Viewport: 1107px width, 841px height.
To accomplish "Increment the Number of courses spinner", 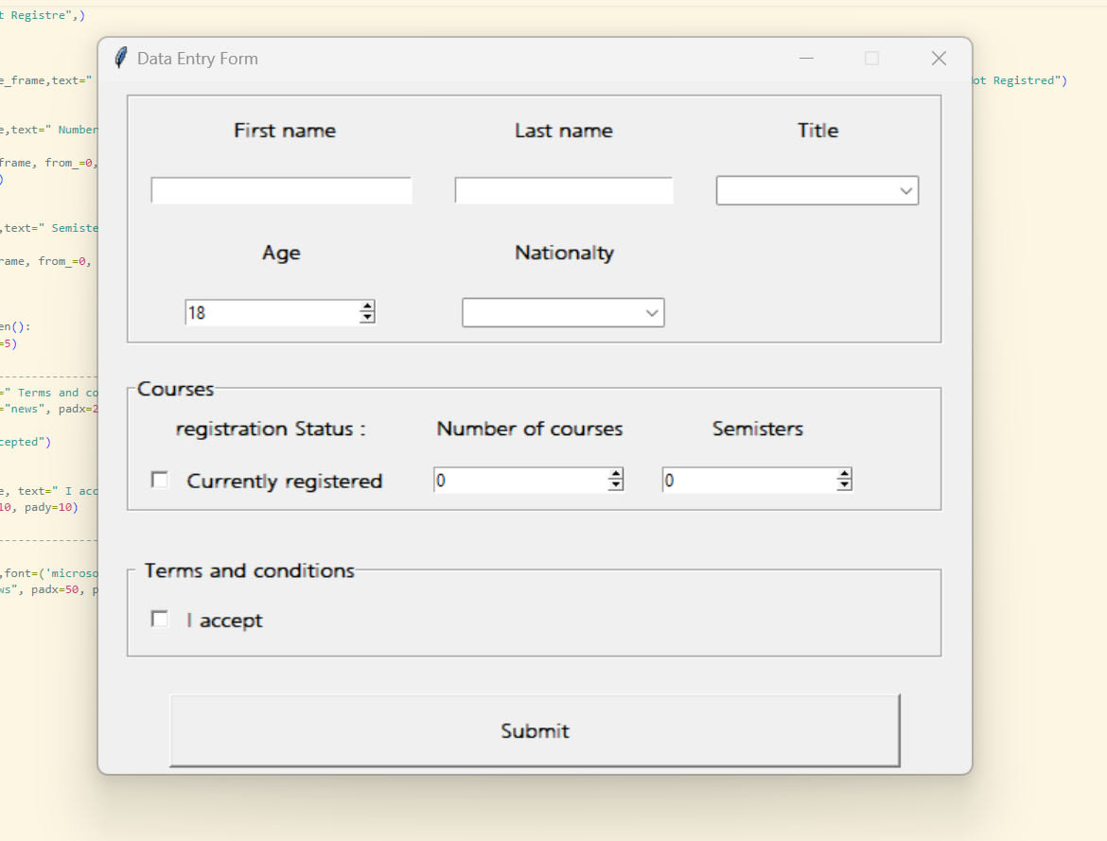I will [616, 474].
